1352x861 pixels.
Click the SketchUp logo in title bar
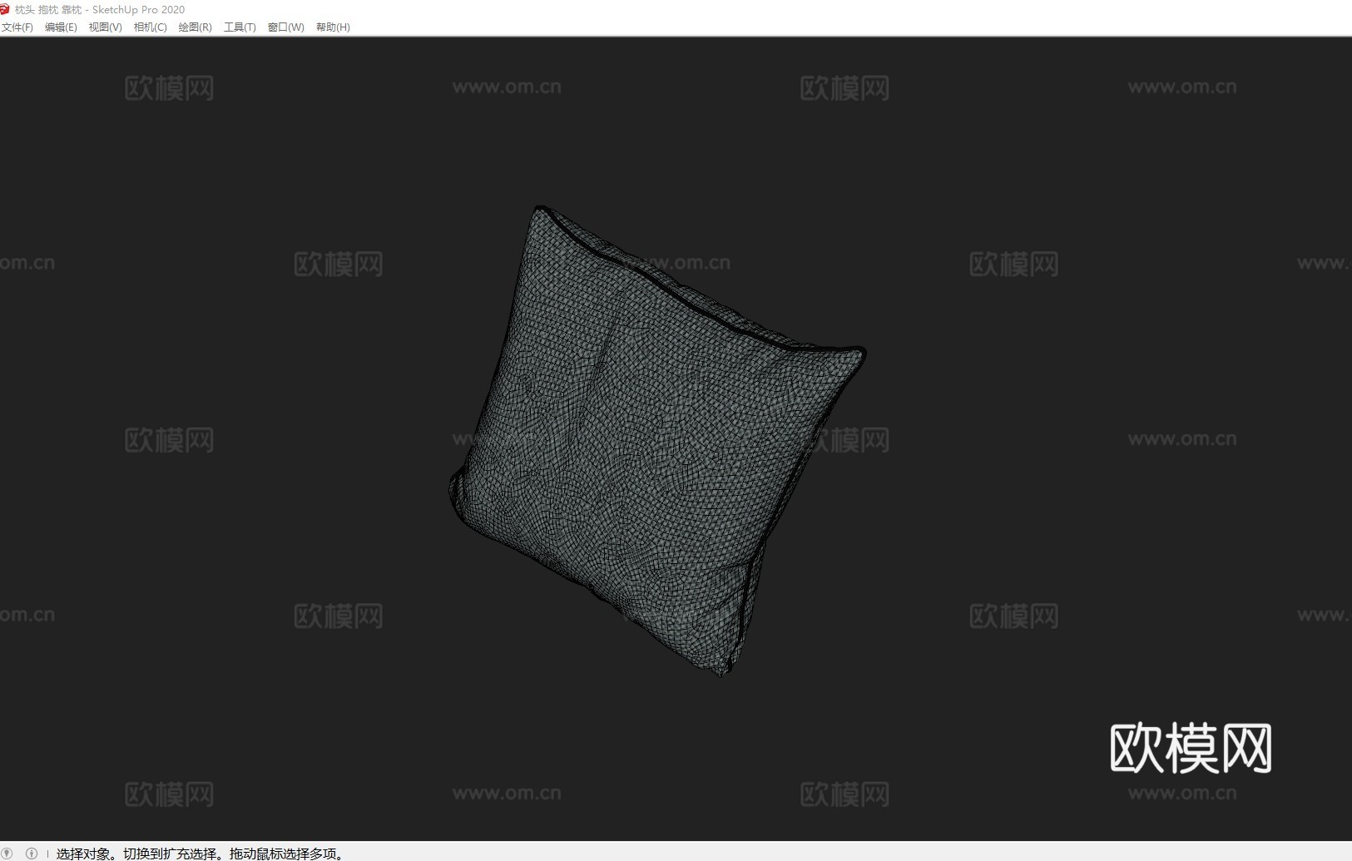(5, 9)
